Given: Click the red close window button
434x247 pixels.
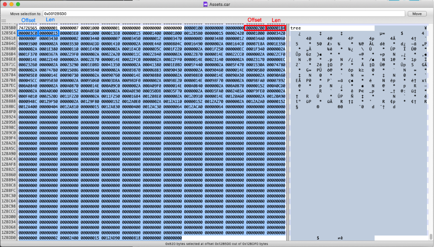Looking at the screenshot, I should (x=5, y=4).
